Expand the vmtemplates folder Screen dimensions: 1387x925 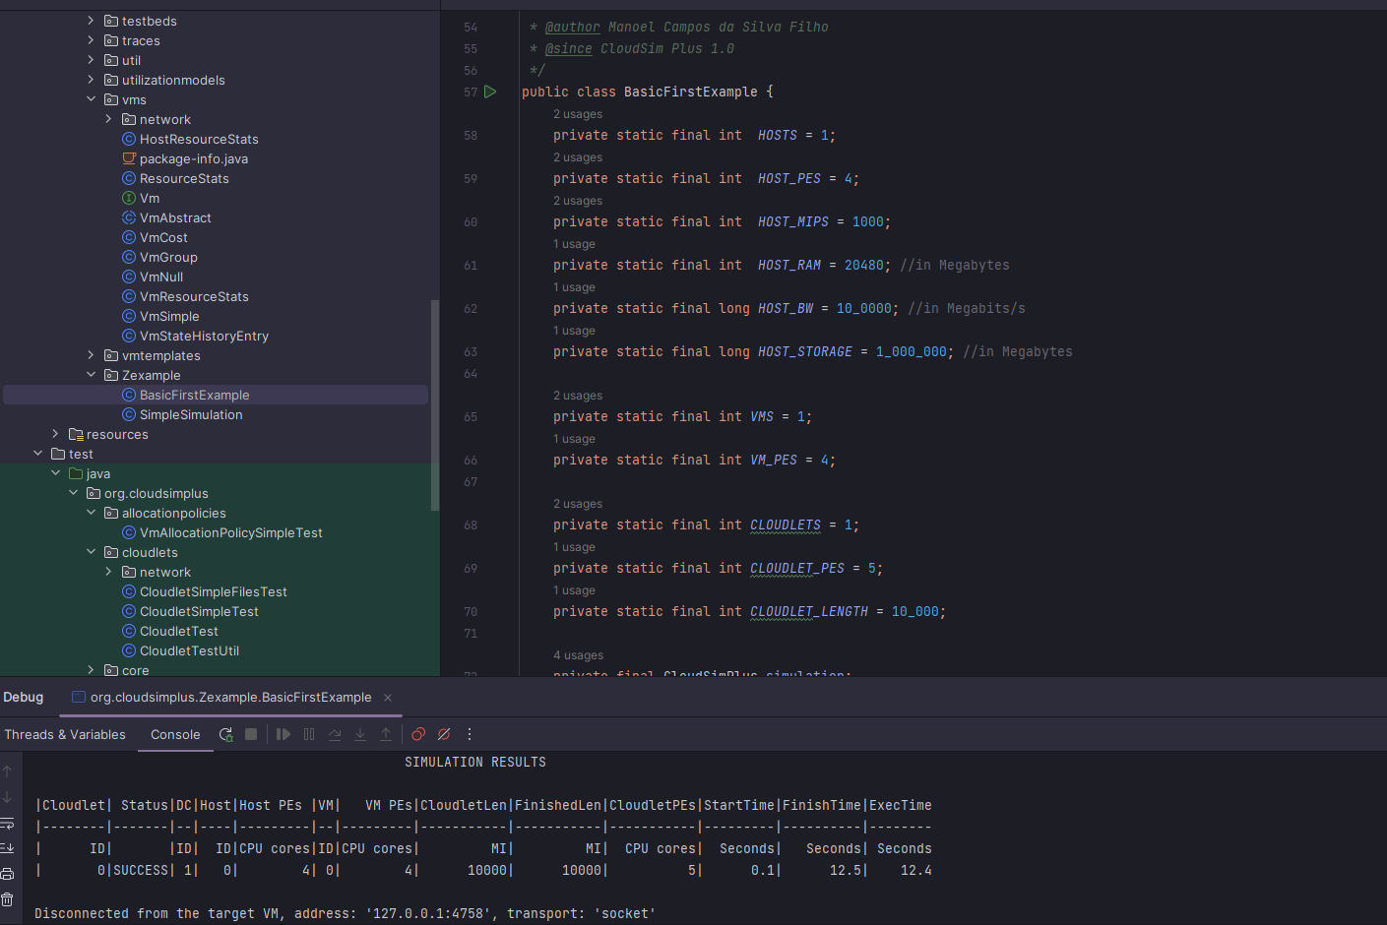tap(91, 355)
